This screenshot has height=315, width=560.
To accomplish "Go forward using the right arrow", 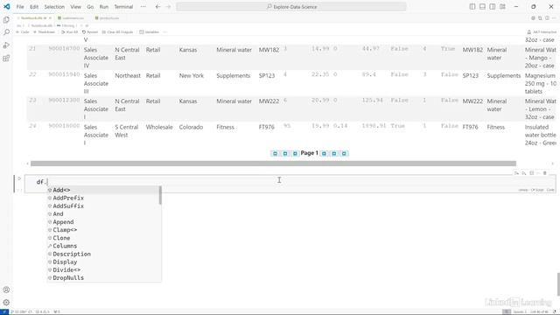I will (x=168, y=7).
